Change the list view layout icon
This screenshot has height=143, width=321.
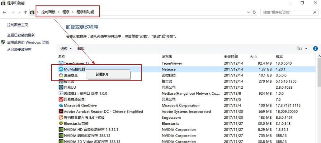[299, 48]
